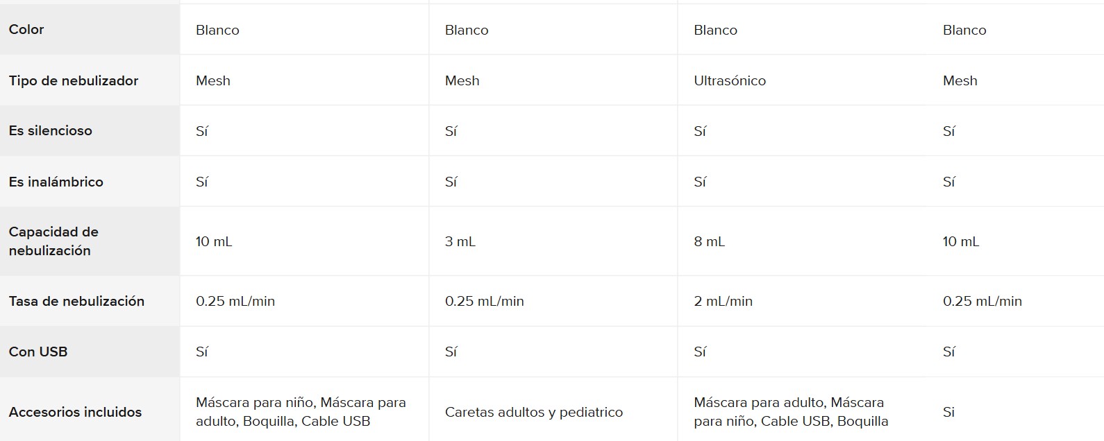Click 0.25 mL/min in the second product column
Screen dimensions: 1104x441
(485, 301)
